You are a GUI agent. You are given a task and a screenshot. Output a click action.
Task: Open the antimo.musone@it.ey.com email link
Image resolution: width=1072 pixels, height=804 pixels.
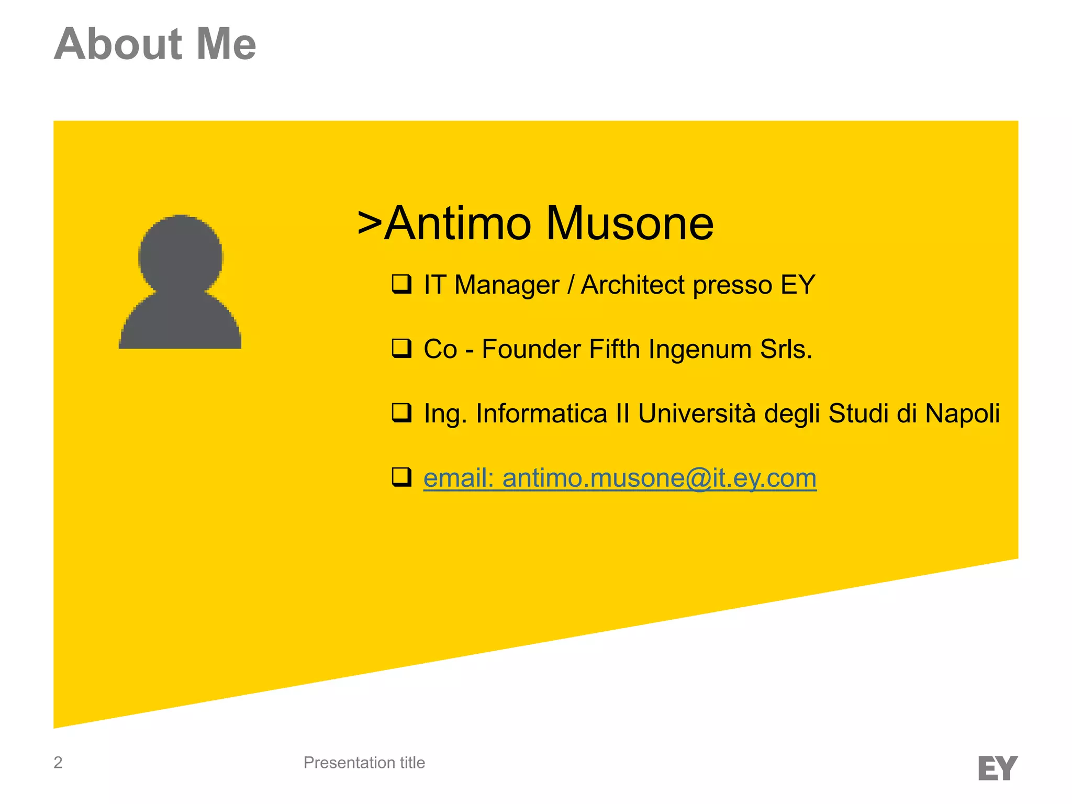tap(660, 478)
